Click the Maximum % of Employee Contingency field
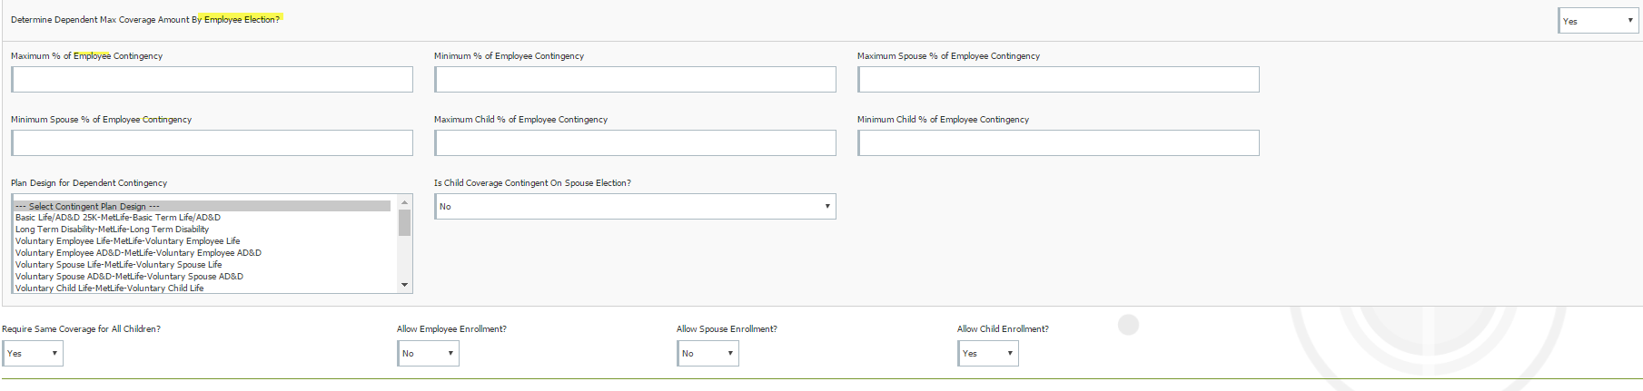Image resolution: width=1643 pixels, height=391 pixels. point(212,80)
